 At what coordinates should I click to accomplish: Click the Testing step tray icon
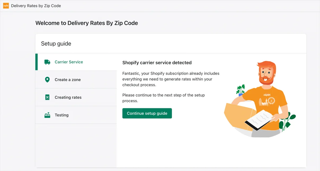(47, 115)
